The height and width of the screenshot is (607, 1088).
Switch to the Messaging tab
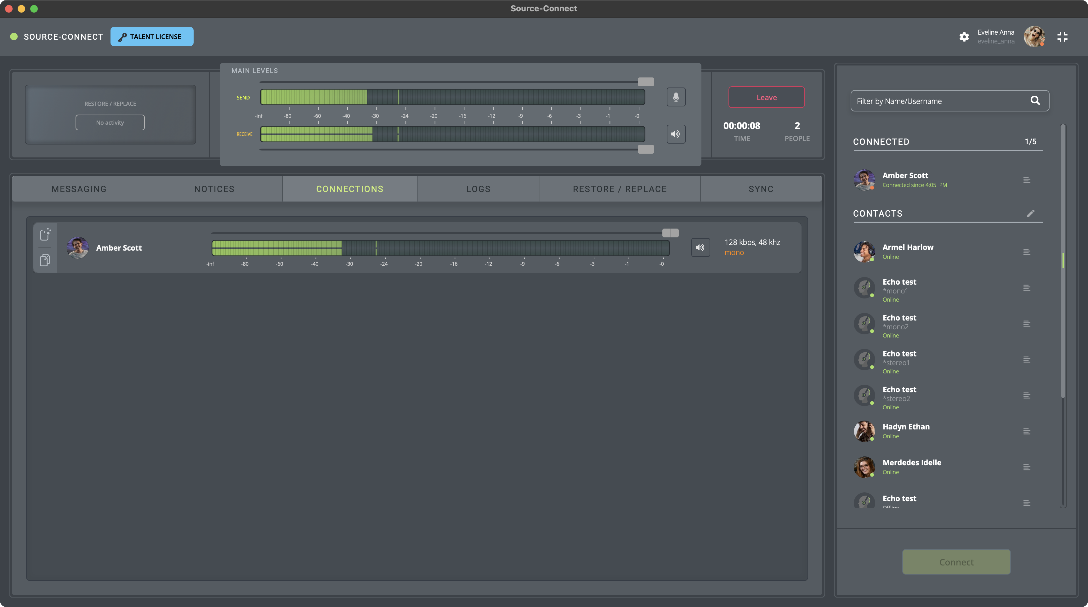coord(79,189)
